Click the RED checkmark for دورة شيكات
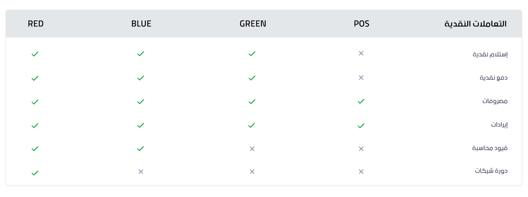 click(35, 173)
